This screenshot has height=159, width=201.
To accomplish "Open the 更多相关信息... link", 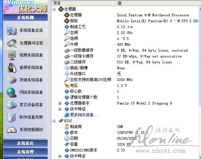I will click(84, 115).
